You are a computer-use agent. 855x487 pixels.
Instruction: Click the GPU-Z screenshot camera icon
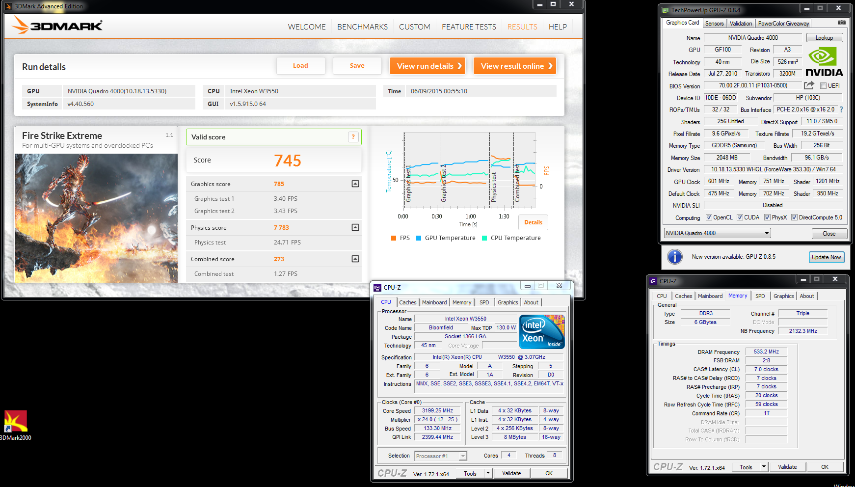pos(841,23)
